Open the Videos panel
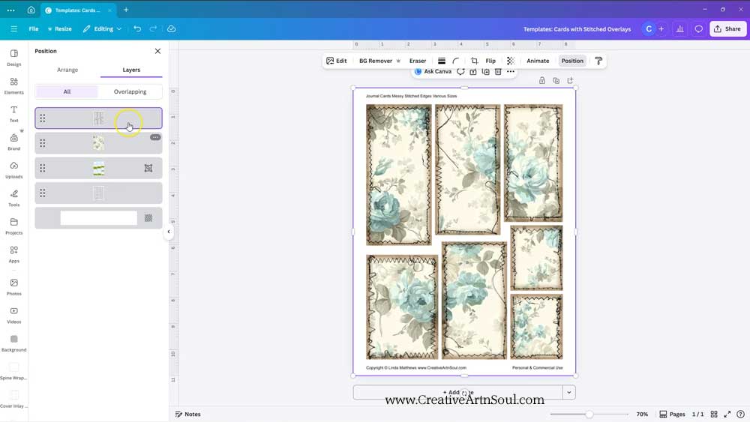This screenshot has width=750, height=422. [x=13, y=316]
